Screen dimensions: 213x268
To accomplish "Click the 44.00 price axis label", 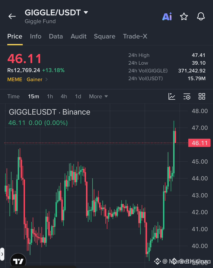I will pos(200,178).
